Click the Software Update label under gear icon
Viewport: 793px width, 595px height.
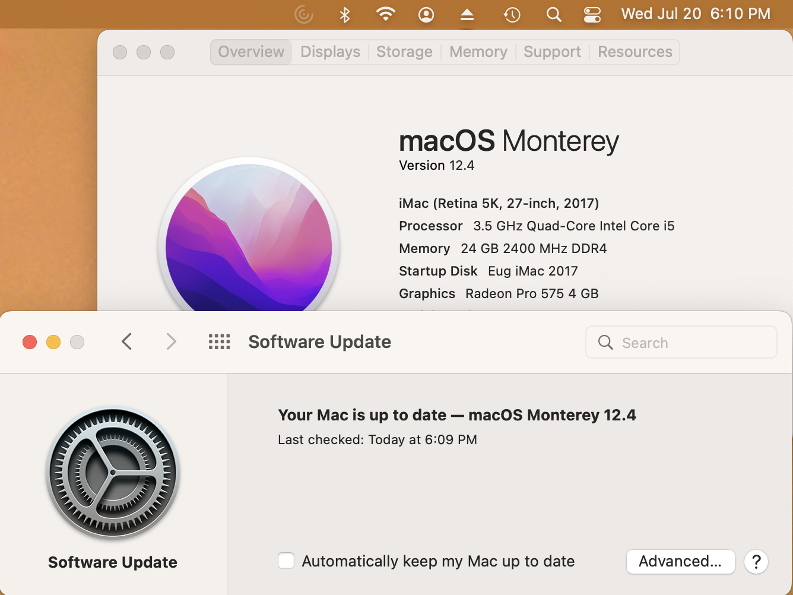click(113, 562)
